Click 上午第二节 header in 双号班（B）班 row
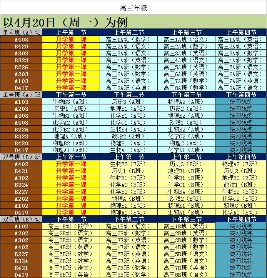 coord(129,157)
